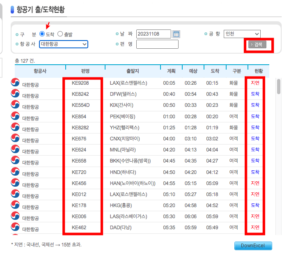
Task: Click the 출발지 column header
Action: [x=133, y=71]
